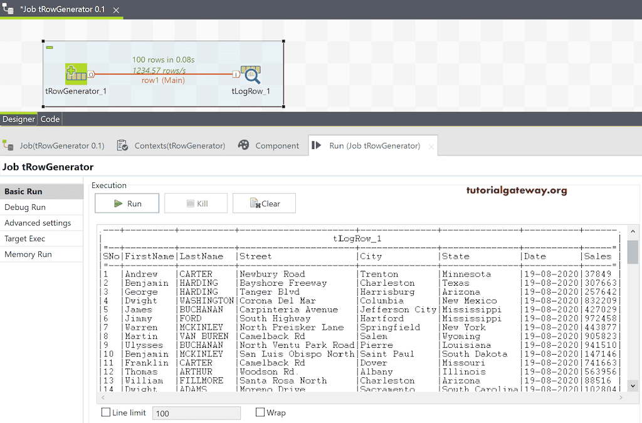Select Memory Run option
Viewport: 642px width, 423px height.
point(41,254)
